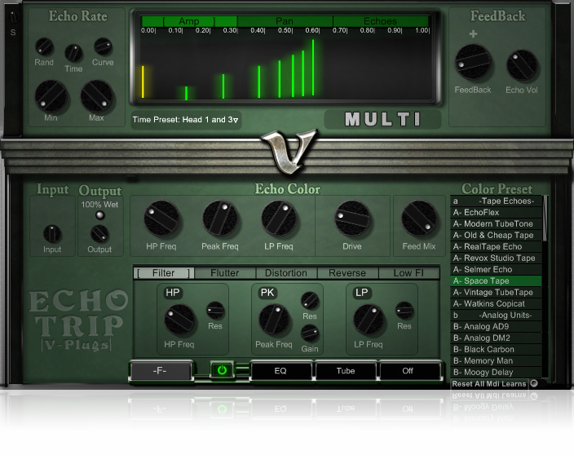Click the Input level knob
The height and width of the screenshot is (455, 574).
52,234
